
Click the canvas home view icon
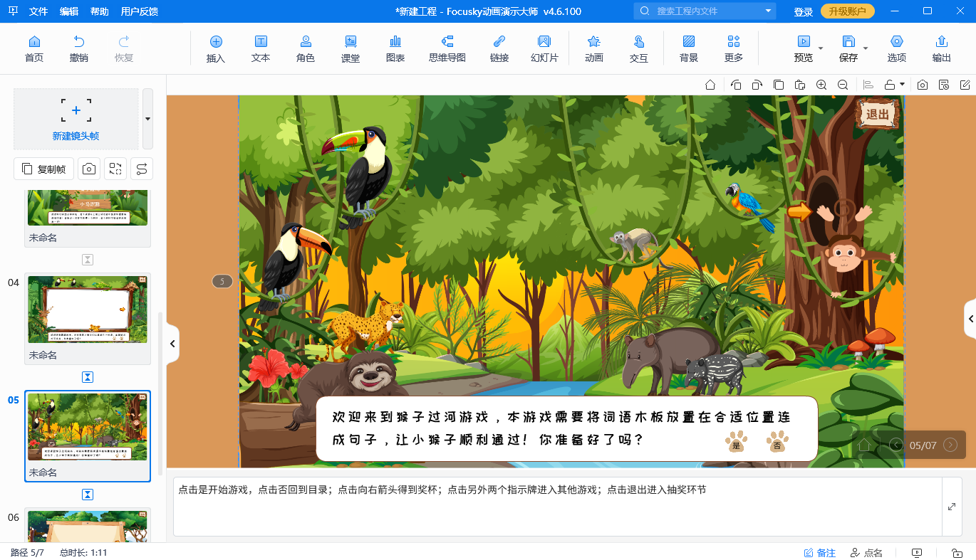[x=710, y=85]
